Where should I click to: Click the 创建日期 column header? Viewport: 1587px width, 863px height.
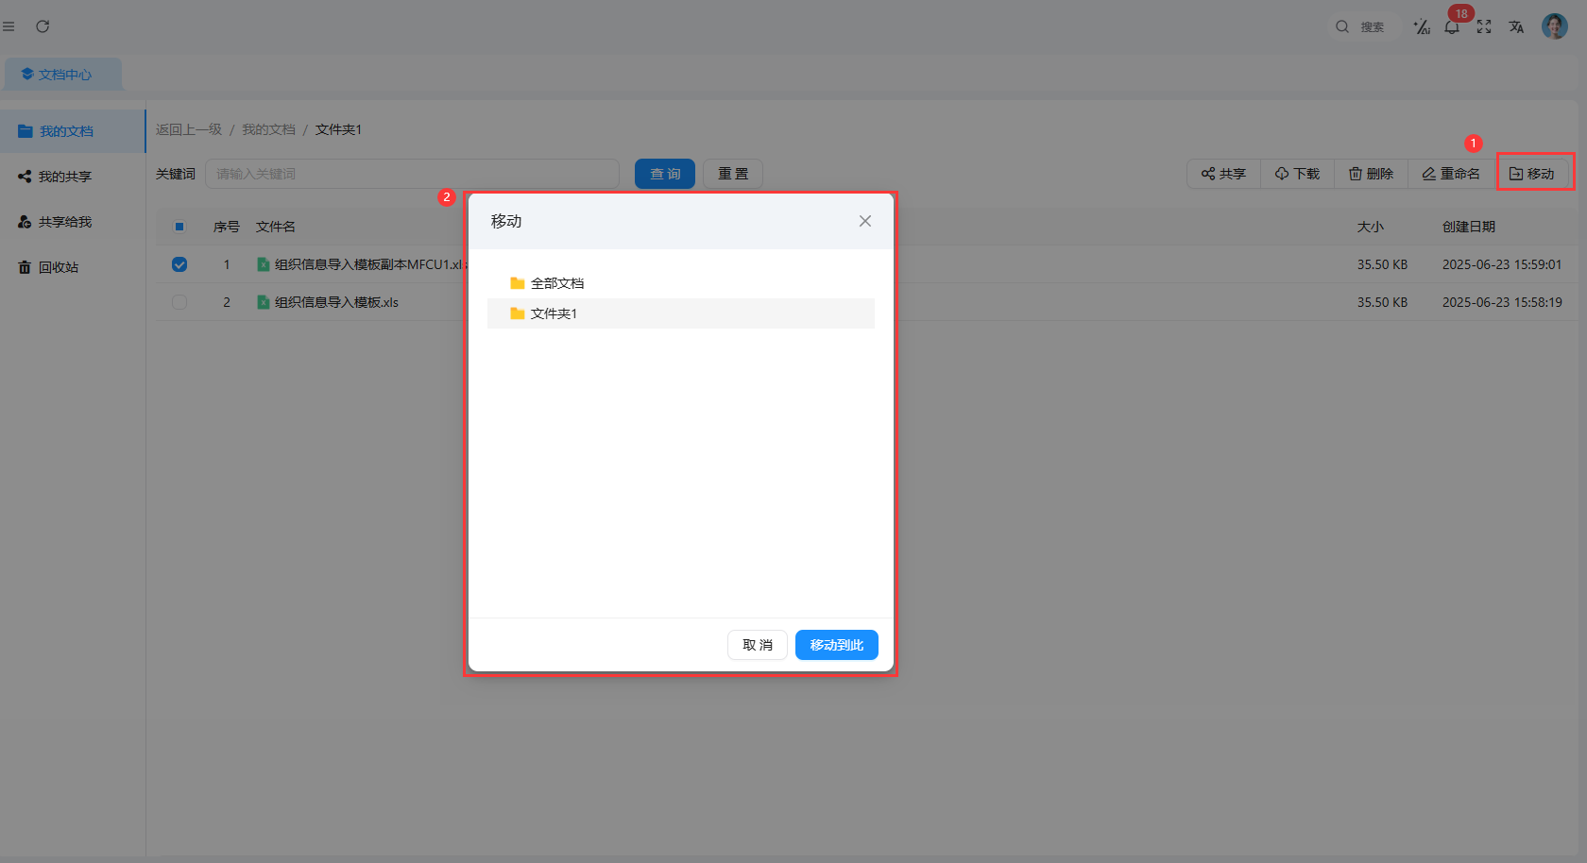tap(1469, 227)
